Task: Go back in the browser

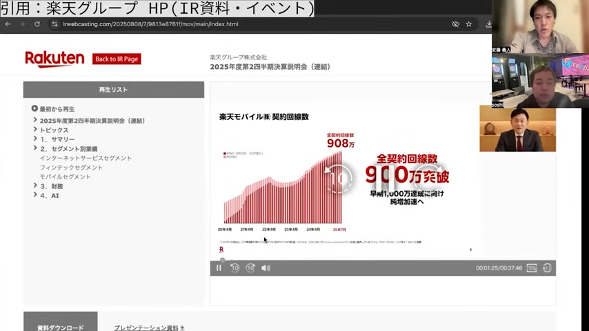Action: click(x=8, y=24)
